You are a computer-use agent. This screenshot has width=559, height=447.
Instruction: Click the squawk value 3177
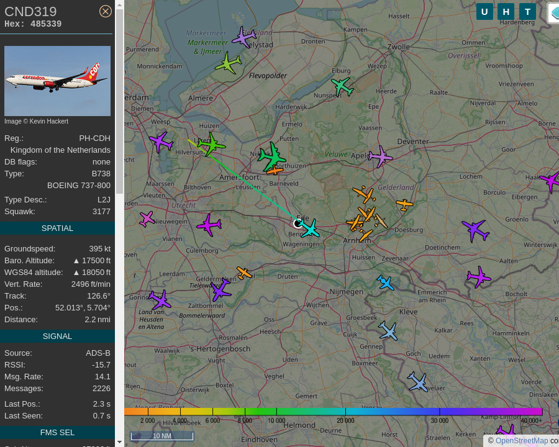102,211
